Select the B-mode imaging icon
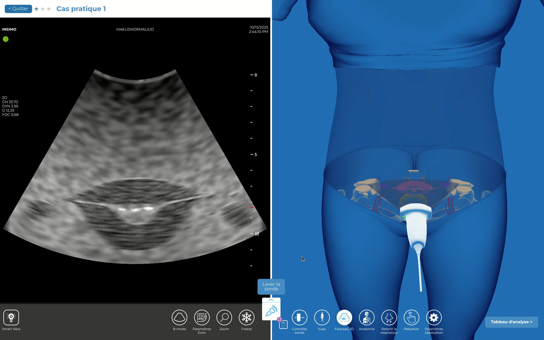Screen dimensions: 544x340 pyautogui.click(x=179, y=318)
